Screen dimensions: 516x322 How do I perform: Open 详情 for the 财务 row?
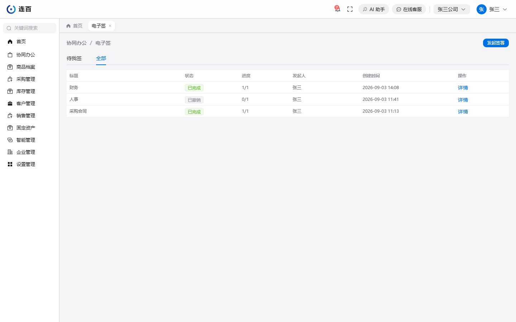click(463, 88)
